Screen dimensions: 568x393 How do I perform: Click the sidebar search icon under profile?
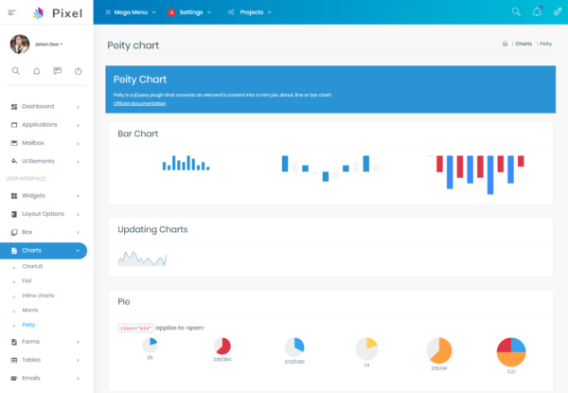pos(15,71)
